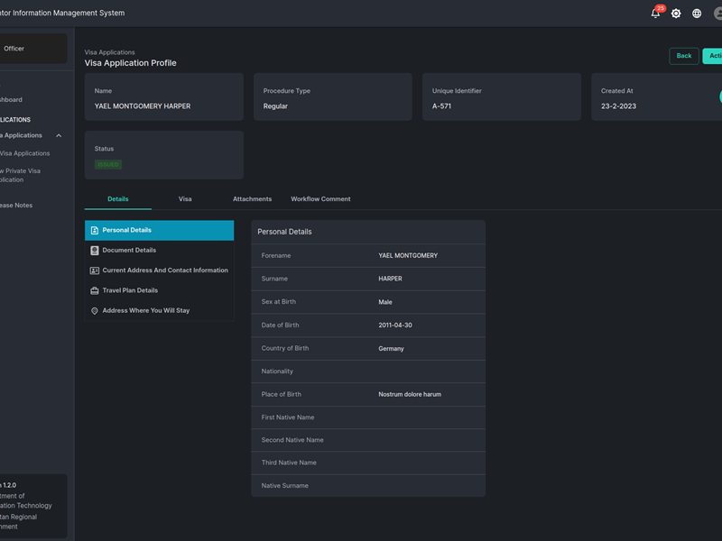This screenshot has width=722, height=541.
Task: Open the Attachments tab
Action: (x=252, y=199)
